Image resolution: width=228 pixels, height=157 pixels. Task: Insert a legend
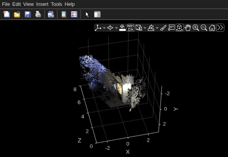[x=74, y=14]
